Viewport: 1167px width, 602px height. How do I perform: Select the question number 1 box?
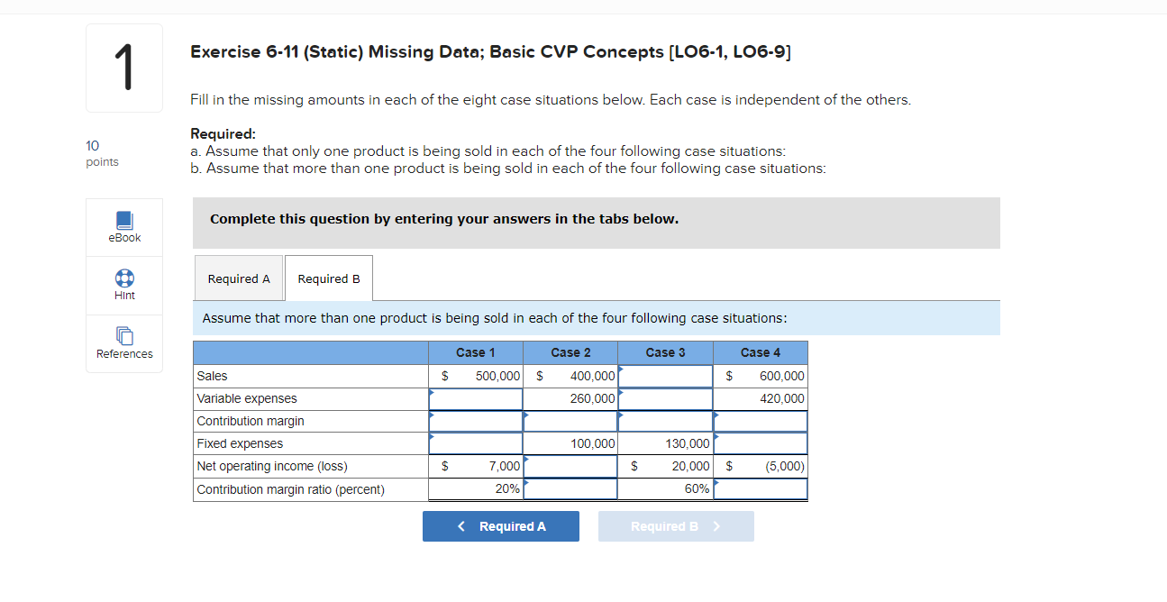click(x=123, y=68)
